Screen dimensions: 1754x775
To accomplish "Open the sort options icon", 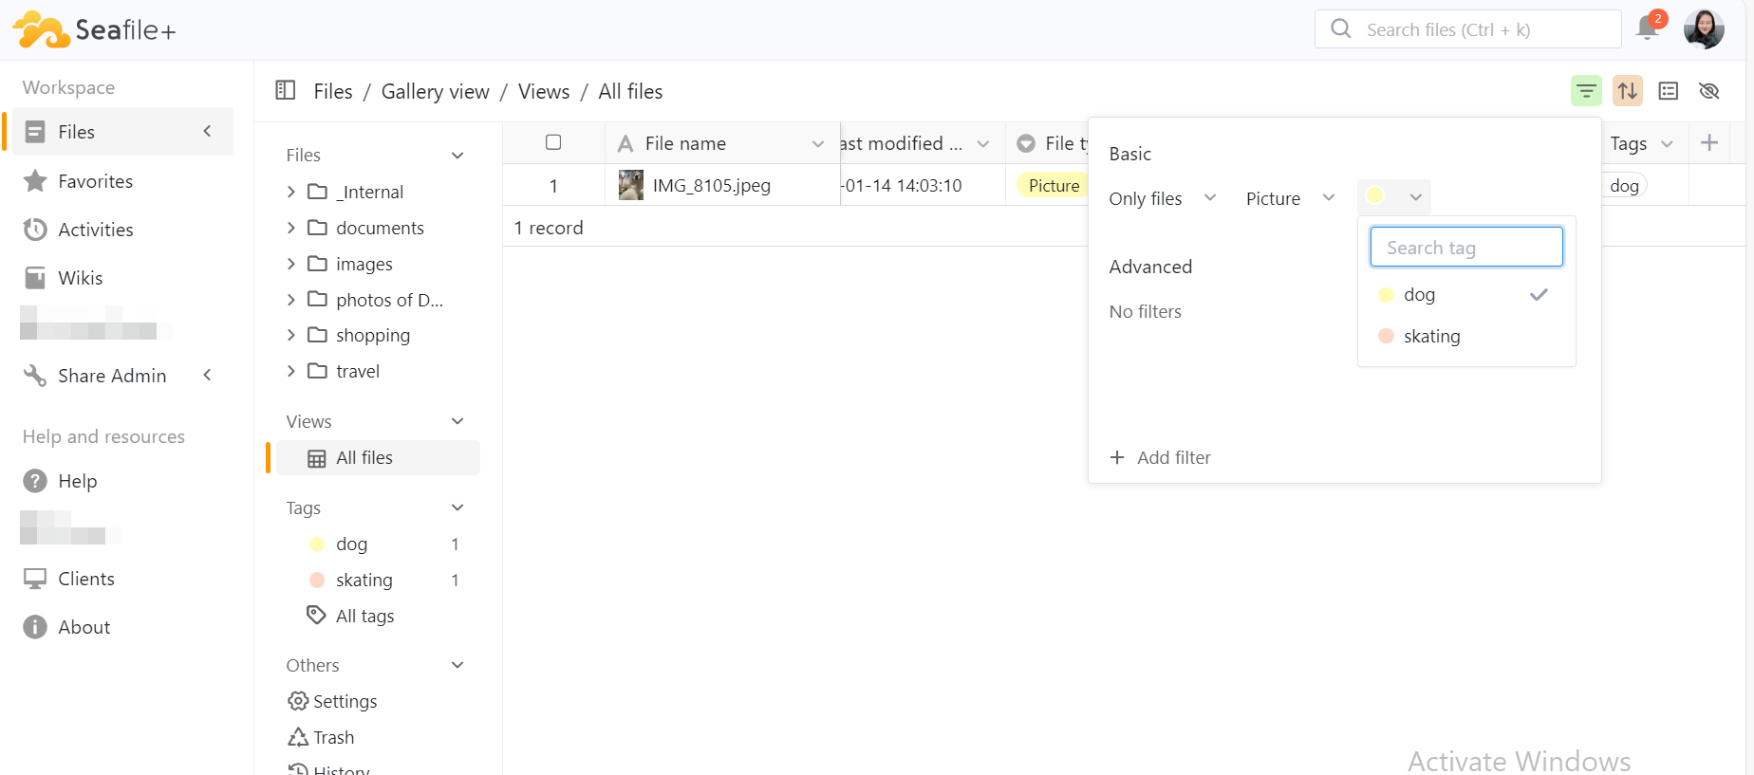I will pyautogui.click(x=1628, y=91).
